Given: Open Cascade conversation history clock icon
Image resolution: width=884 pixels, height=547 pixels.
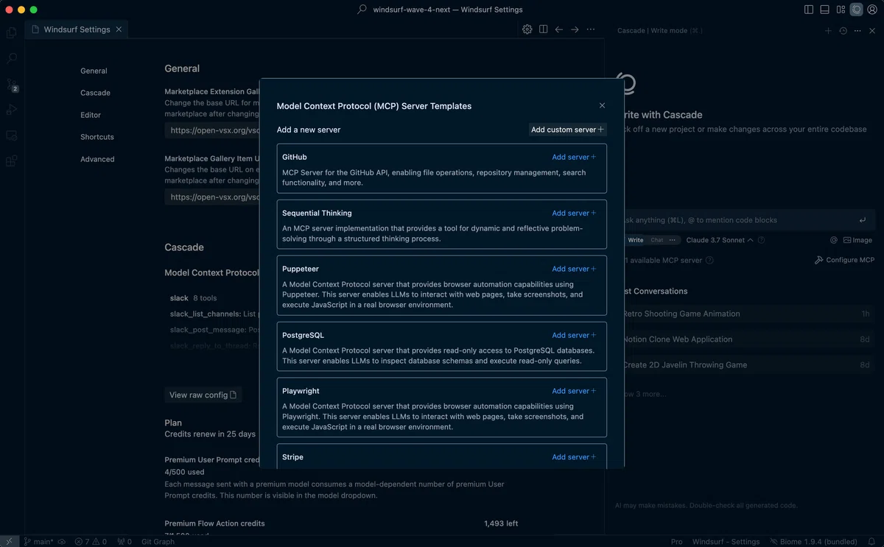Looking at the screenshot, I should [843, 31].
